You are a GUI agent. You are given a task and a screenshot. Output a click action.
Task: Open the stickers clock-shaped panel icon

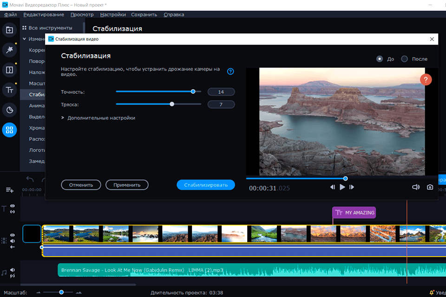pos(9,110)
